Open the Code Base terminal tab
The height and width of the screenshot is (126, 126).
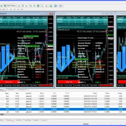point(27,120)
